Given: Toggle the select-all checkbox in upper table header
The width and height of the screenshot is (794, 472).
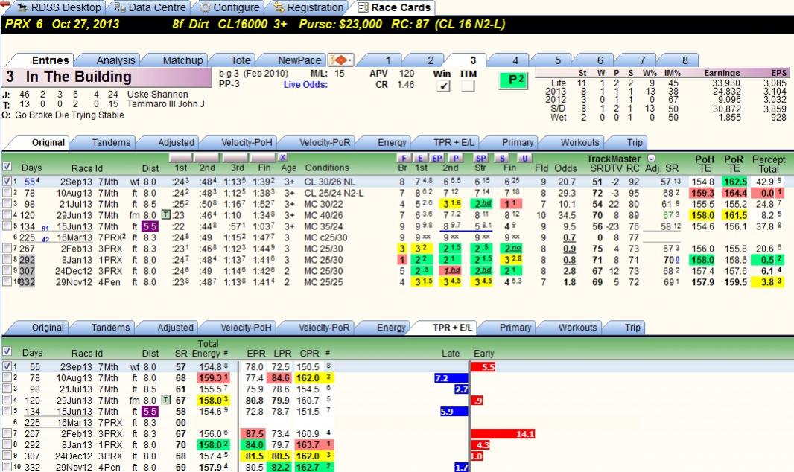Looking at the screenshot, I should click(x=7, y=167).
